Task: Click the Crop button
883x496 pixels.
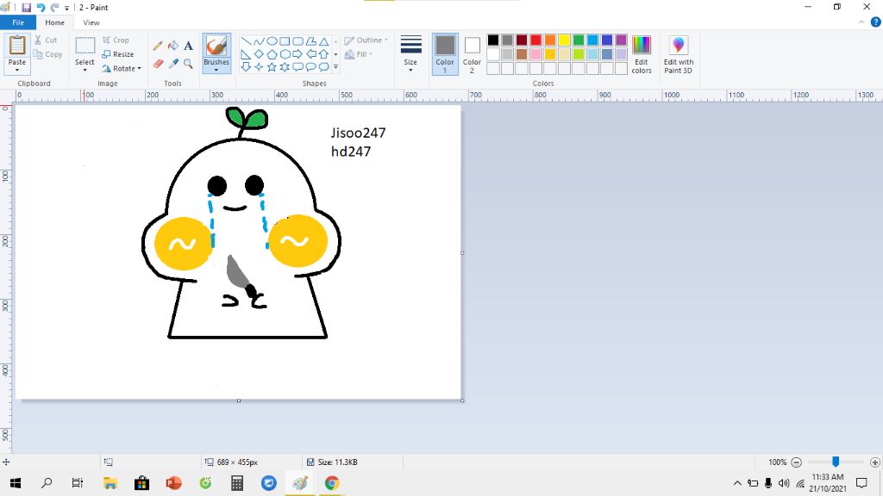Action: pos(116,40)
